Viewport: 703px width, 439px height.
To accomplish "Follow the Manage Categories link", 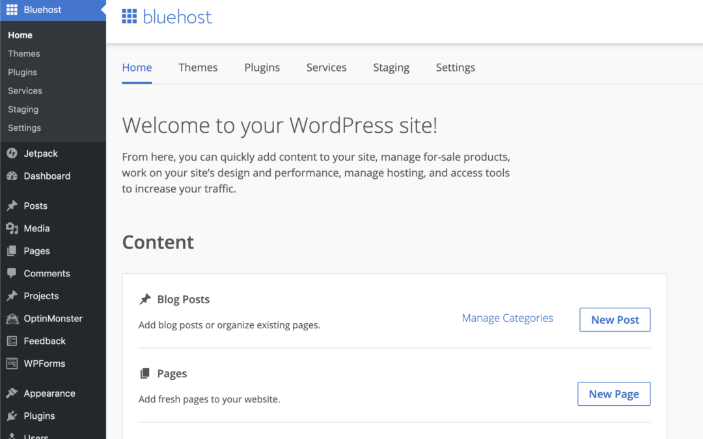I will (508, 318).
